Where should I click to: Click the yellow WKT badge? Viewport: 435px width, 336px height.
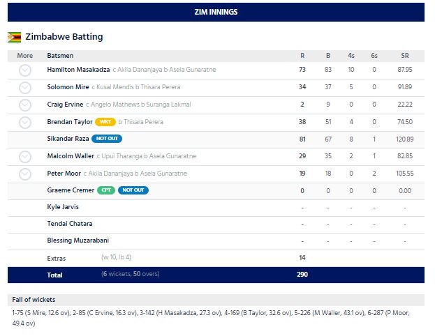tap(105, 122)
